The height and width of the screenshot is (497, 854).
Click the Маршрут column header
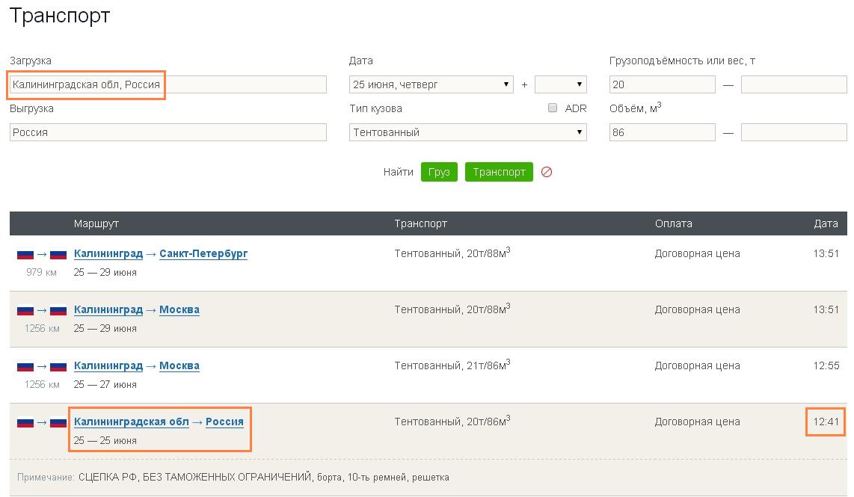pyautogui.click(x=96, y=223)
